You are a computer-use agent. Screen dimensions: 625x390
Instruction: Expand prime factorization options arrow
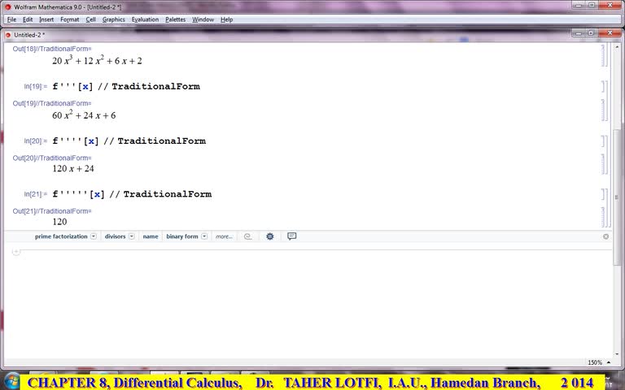pyautogui.click(x=94, y=236)
